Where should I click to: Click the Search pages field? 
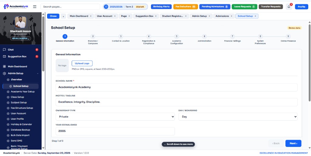point(70,7)
